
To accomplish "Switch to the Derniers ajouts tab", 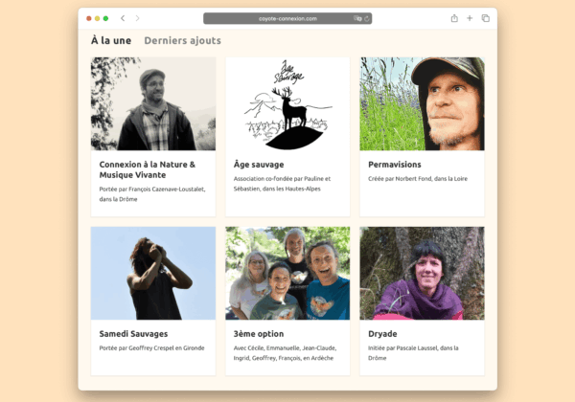I will (182, 41).
